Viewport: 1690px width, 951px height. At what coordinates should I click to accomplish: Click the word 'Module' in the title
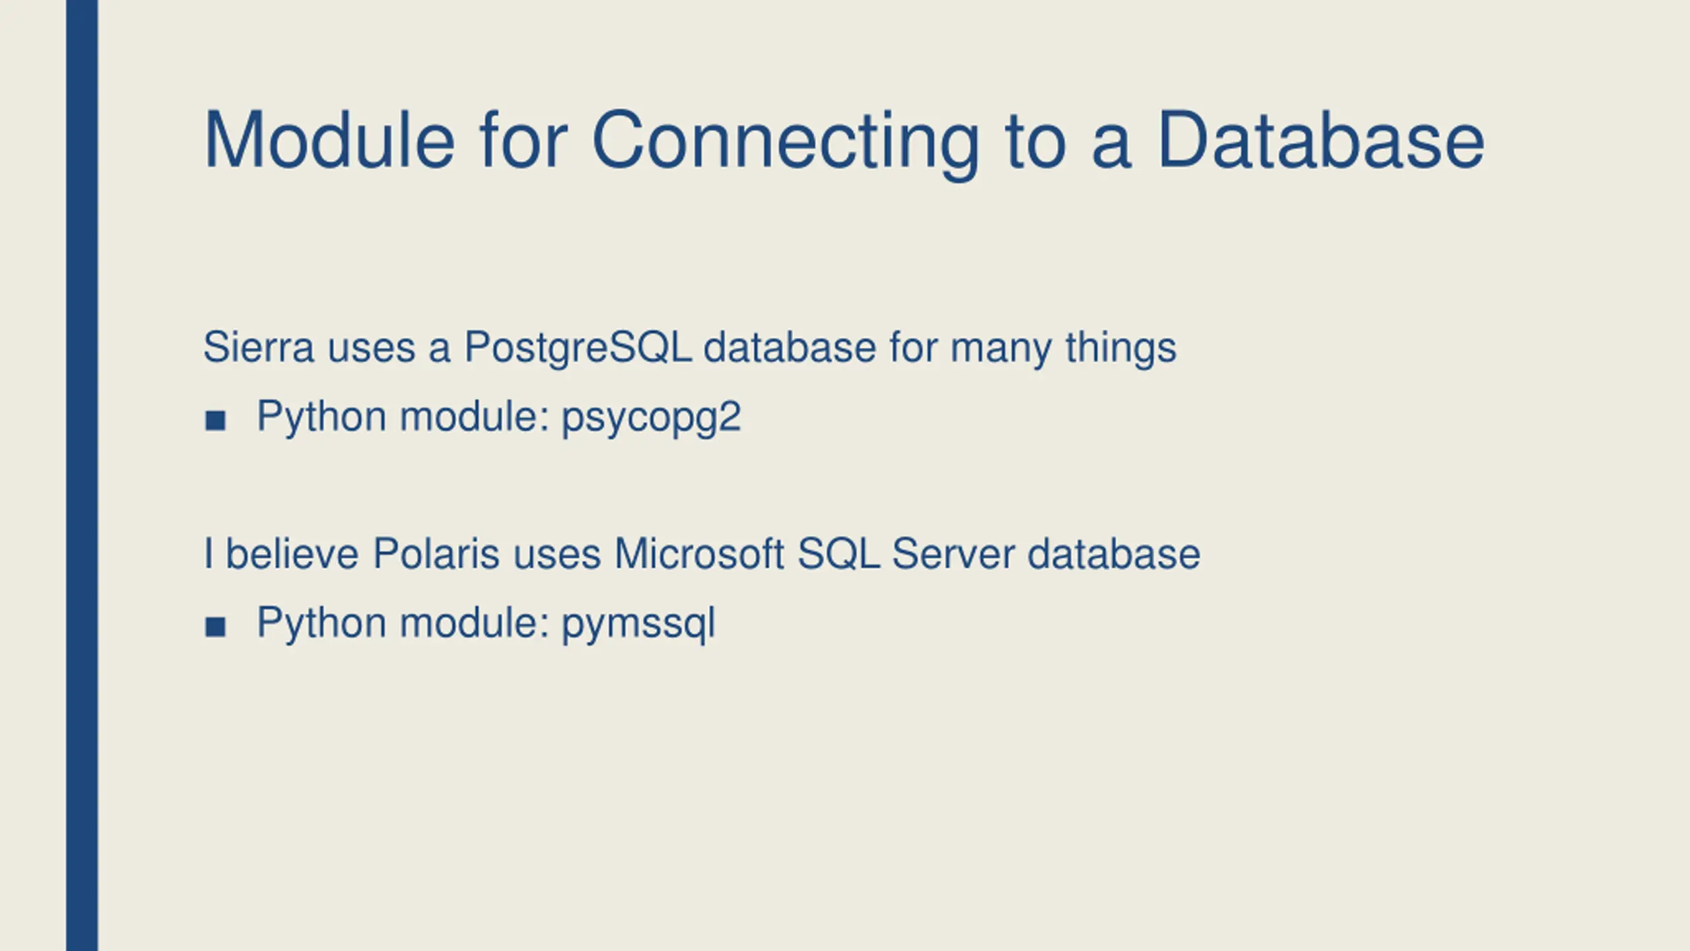[x=329, y=140]
